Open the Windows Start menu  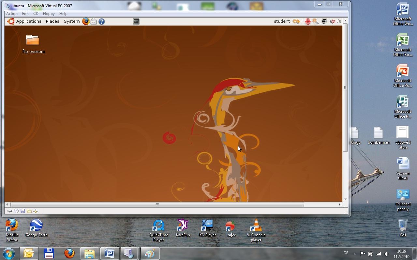click(x=9, y=253)
